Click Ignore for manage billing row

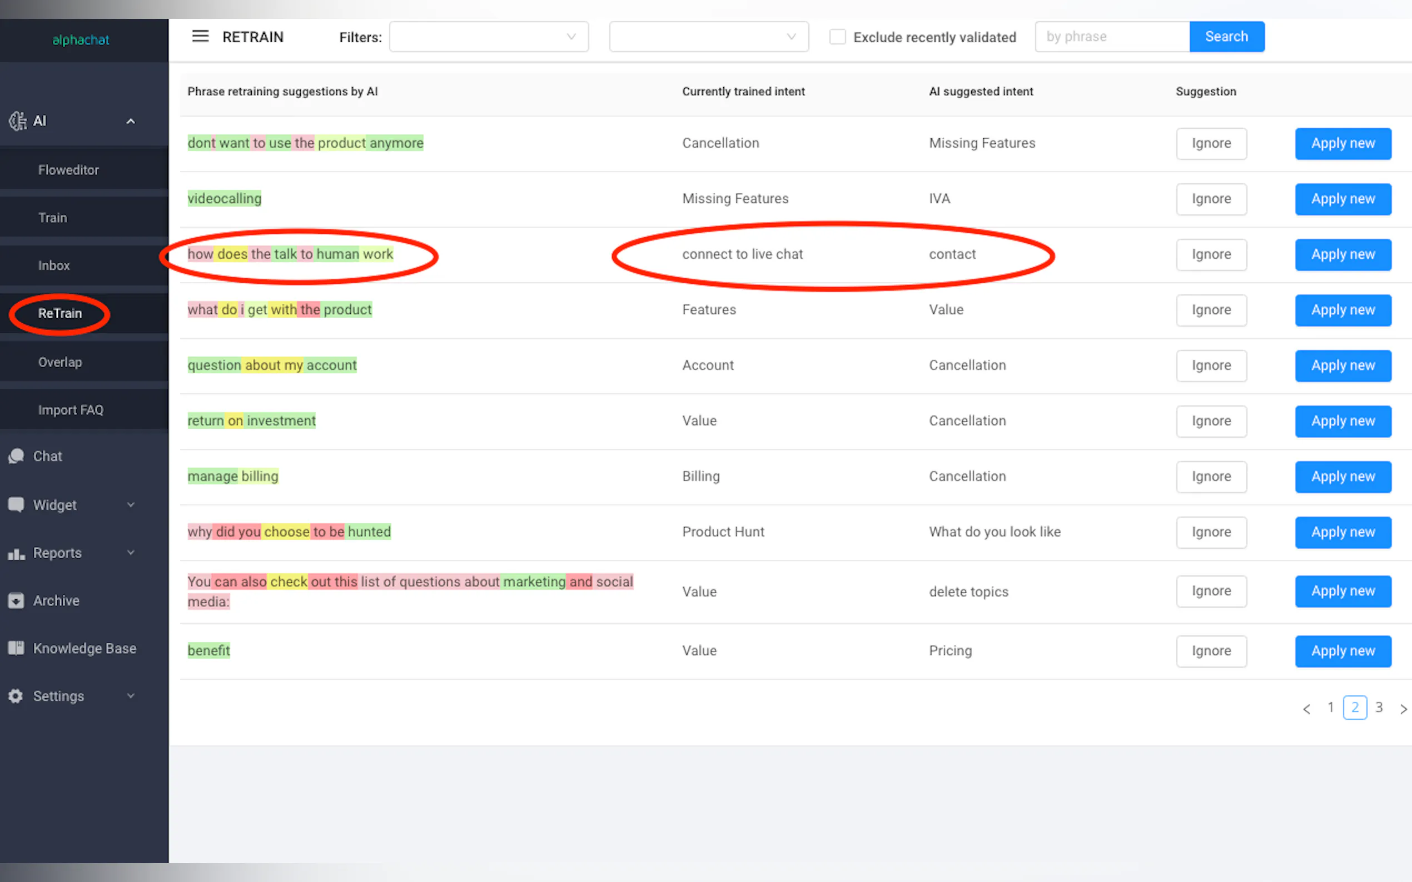[x=1211, y=477]
